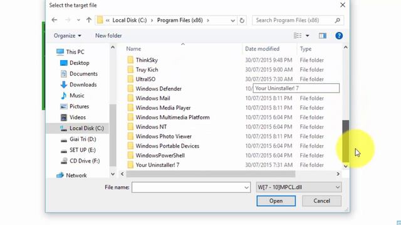Click the Windows Mail folder icon
This screenshot has height=225, width=401.
pyautogui.click(x=130, y=98)
